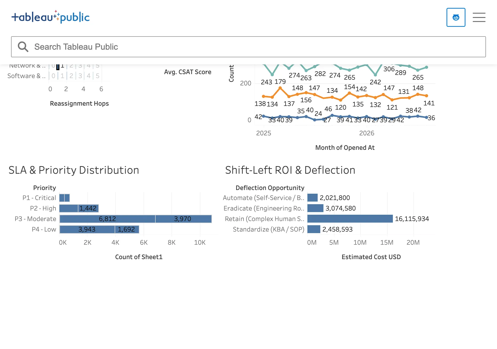This screenshot has height=349, width=497.
Task: Click the 'Avg. CSAT Score' axis title
Action: click(187, 72)
